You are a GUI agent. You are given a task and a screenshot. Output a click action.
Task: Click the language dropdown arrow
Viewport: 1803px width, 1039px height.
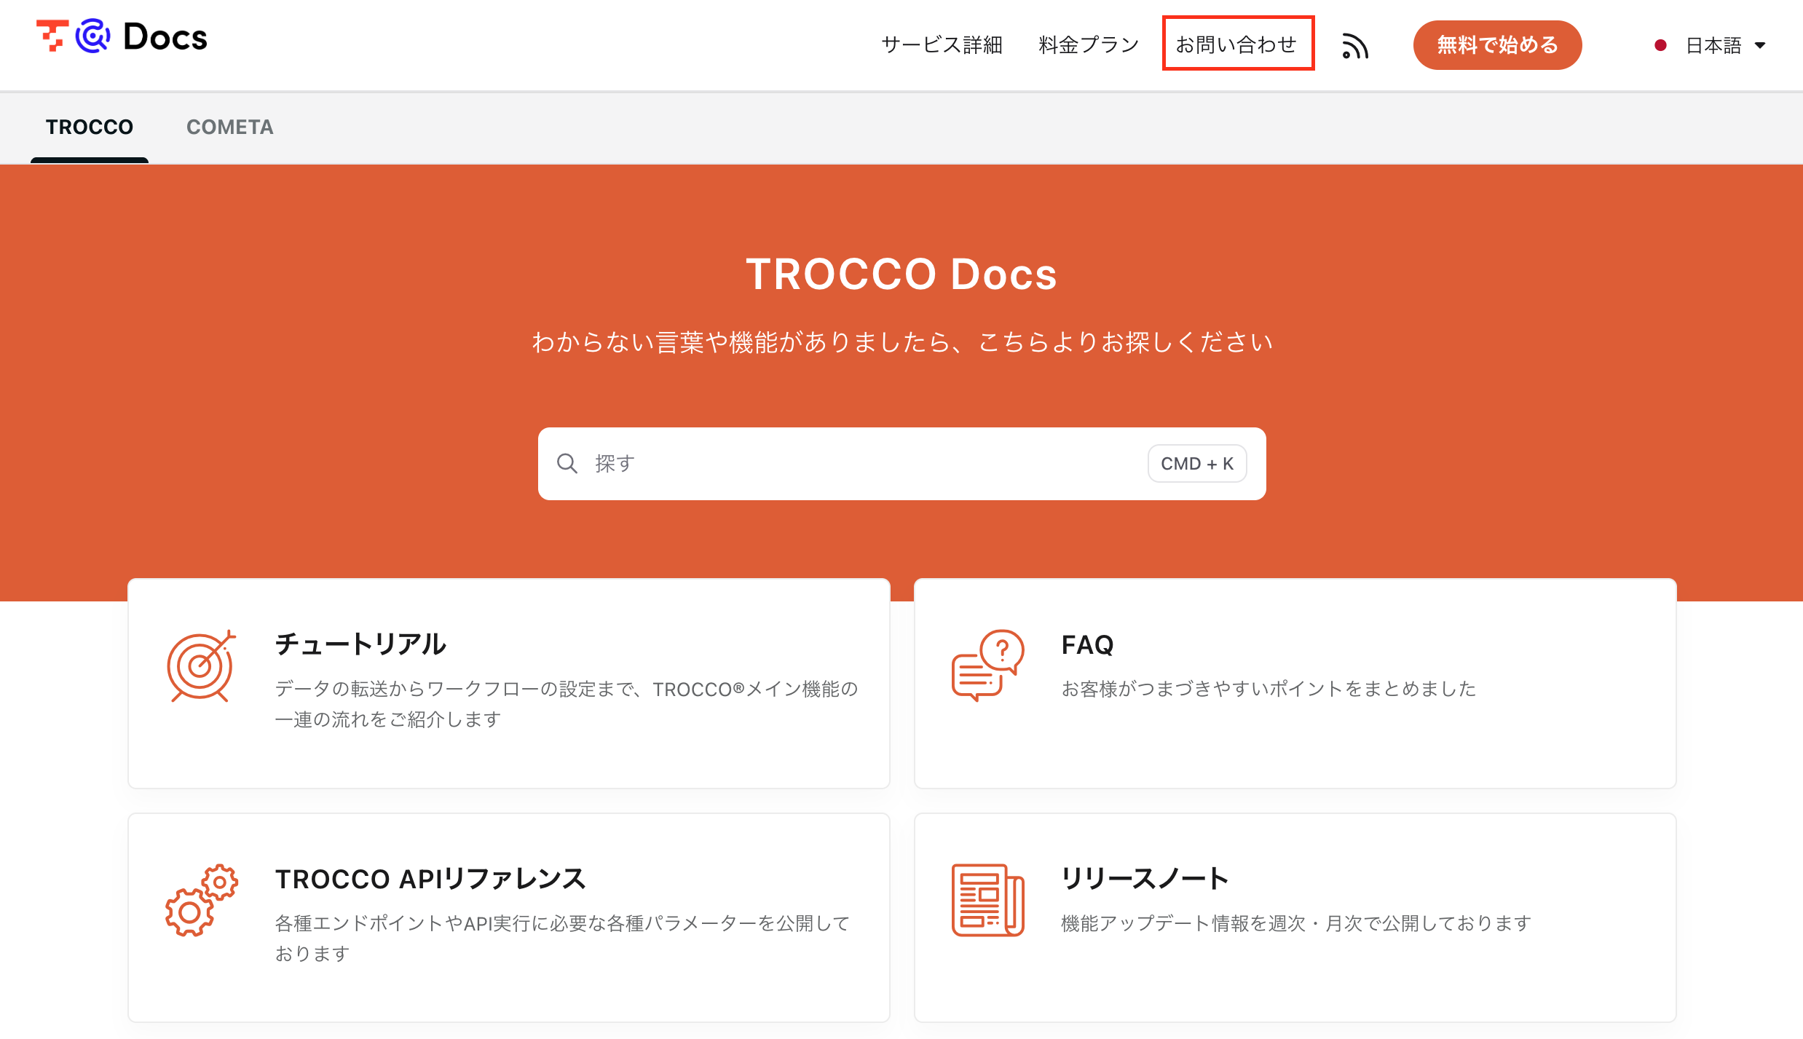click(1760, 46)
